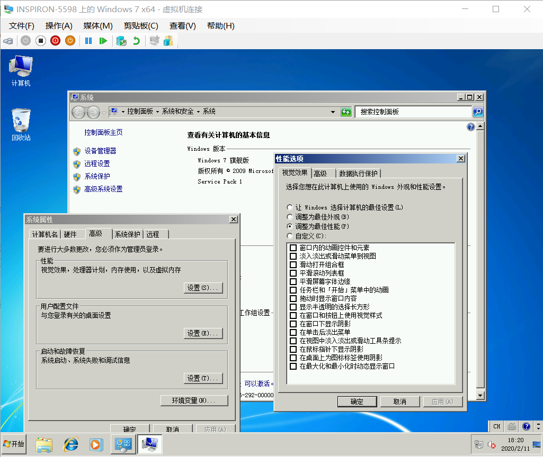Click the green Reset VM button
This screenshot has width=543, height=457.
click(x=103, y=41)
